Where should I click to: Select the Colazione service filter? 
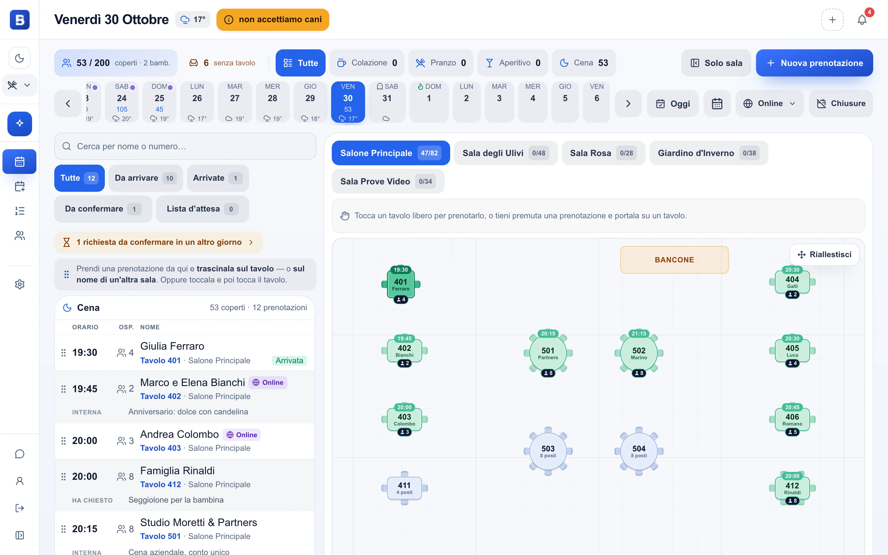367,63
